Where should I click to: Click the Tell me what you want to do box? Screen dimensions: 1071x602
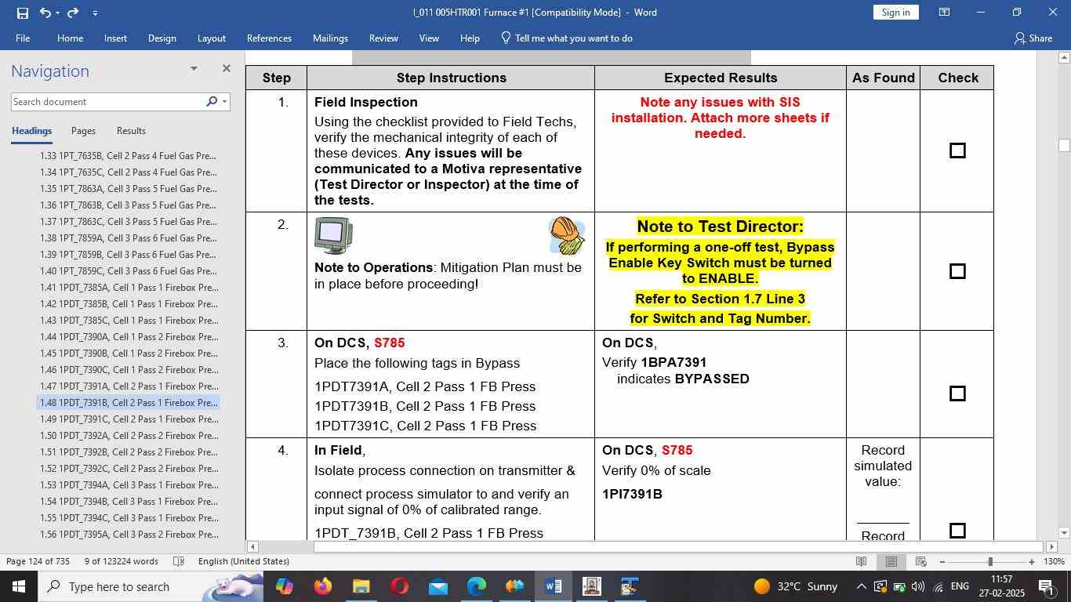567,38
